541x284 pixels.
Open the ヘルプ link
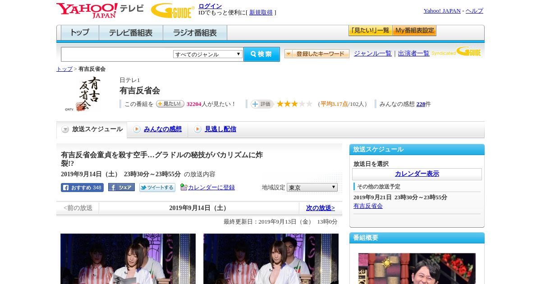tap(474, 10)
